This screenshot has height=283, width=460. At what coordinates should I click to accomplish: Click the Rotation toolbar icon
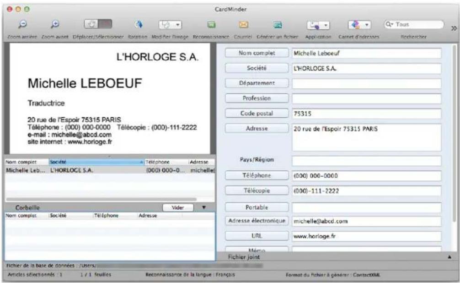pos(138,24)
